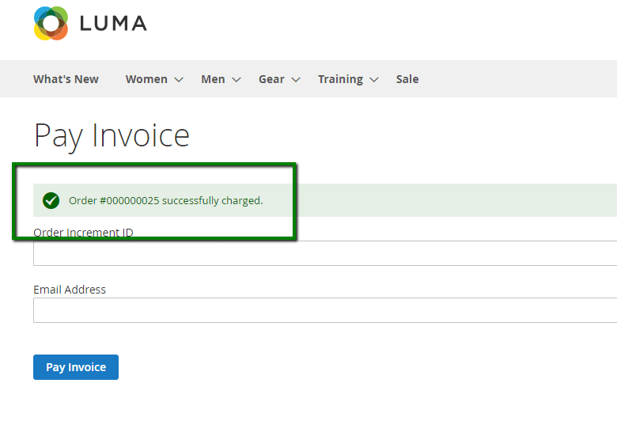Focus the Order Increment ID field
This screenshot has width=617, height=421.
click(325, 253)
